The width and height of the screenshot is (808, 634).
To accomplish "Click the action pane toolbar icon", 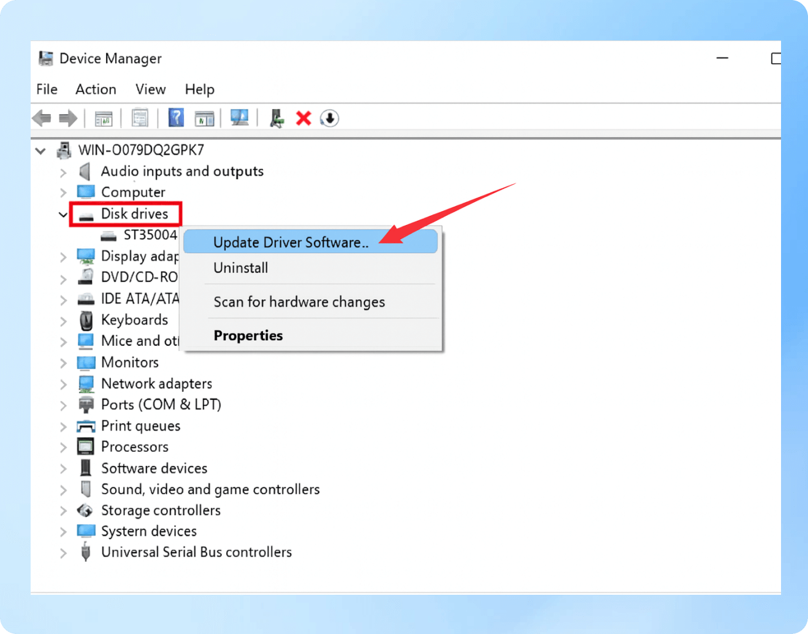I will [x=204, y=118].
